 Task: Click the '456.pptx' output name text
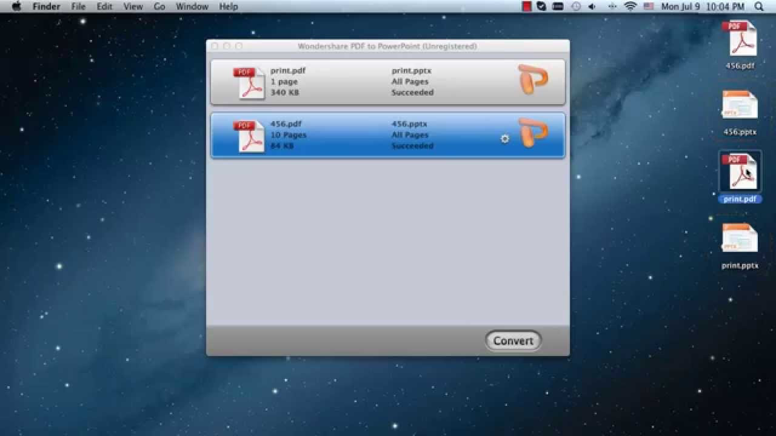[409, 124]
